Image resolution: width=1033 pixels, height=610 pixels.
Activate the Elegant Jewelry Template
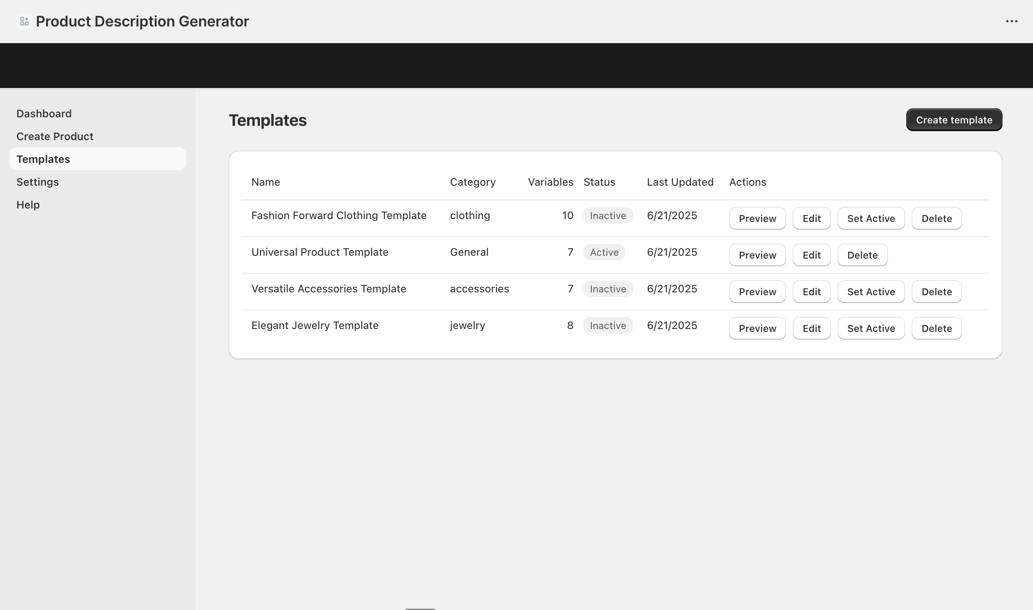click(870, 328)
